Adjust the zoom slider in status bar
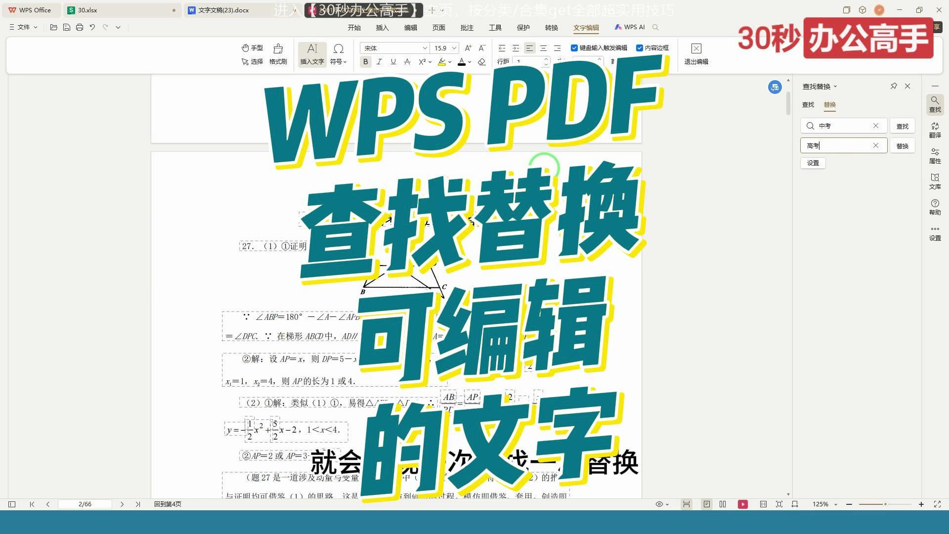 tap(885, 504)
